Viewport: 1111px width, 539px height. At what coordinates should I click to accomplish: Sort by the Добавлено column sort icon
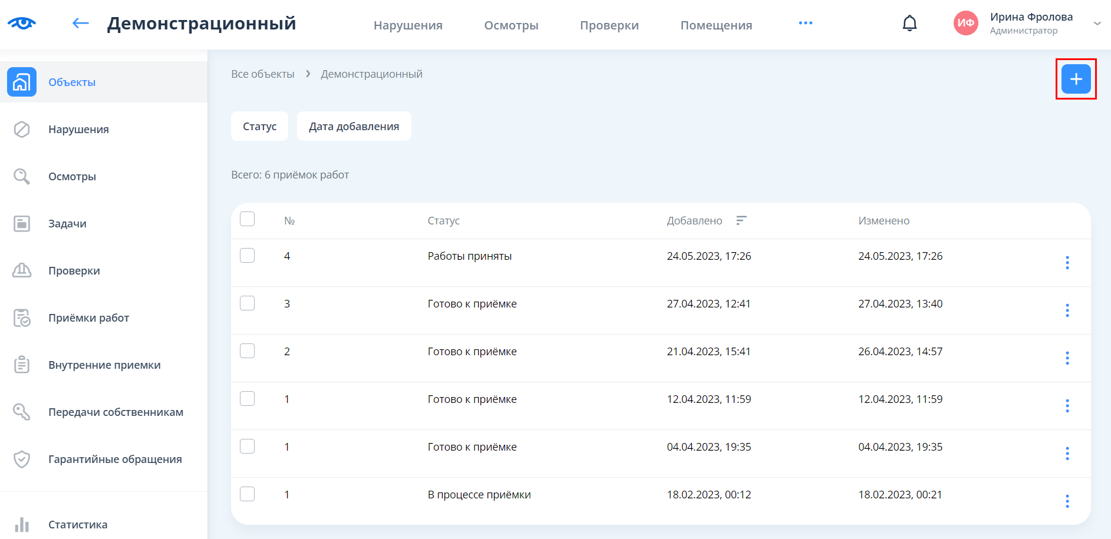pos(741,220)
